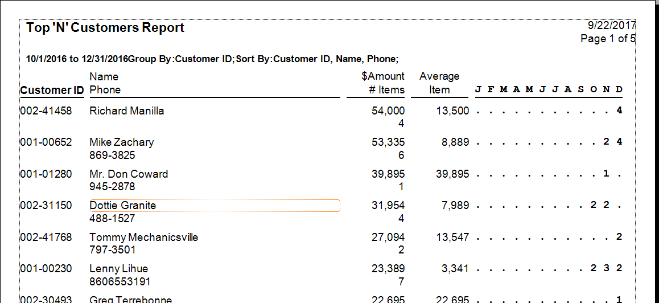659x303 pixels.
Task: Select Richard Manilla's 54,000 amount
Action: (388, 111)
